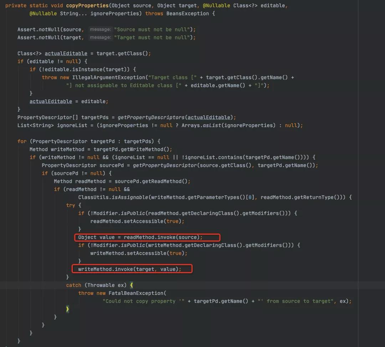Click the "Target class [" string literal
Screen dimensions: 385x347
pos(173,77)
